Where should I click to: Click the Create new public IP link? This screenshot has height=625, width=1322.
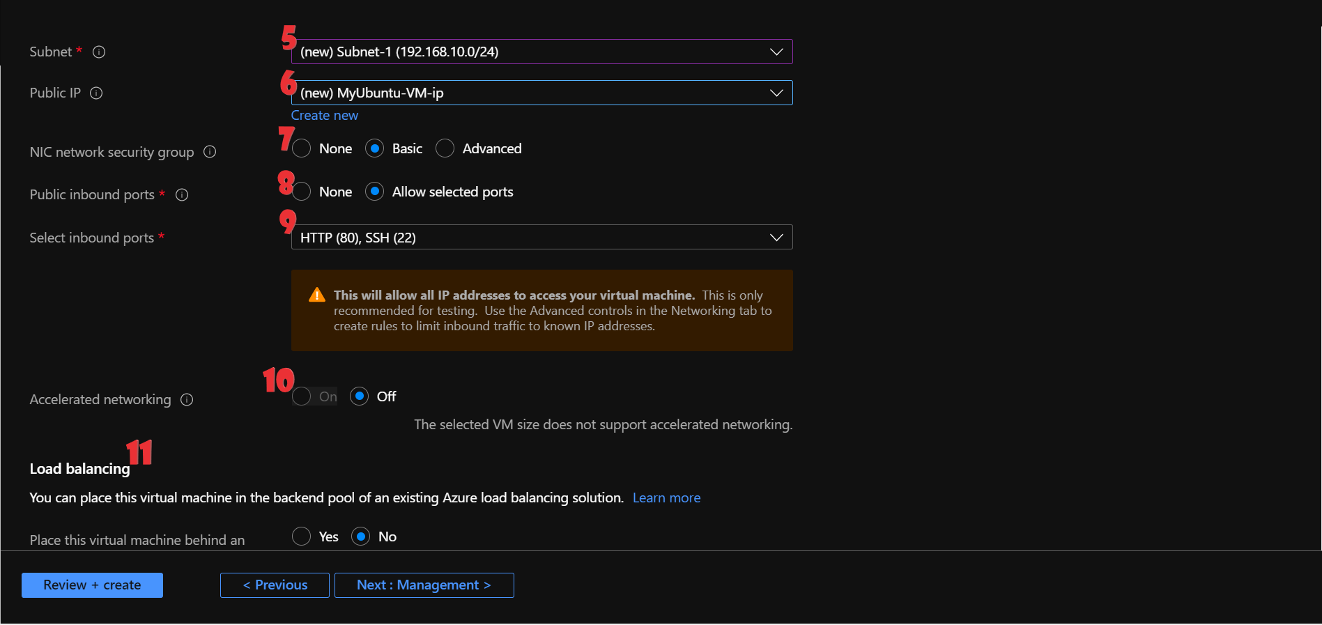click(x=325, y=116)
